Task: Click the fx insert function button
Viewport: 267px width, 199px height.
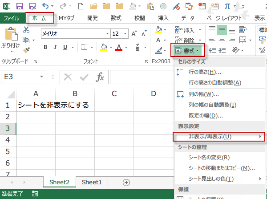Action: click(x=100, y=77)
